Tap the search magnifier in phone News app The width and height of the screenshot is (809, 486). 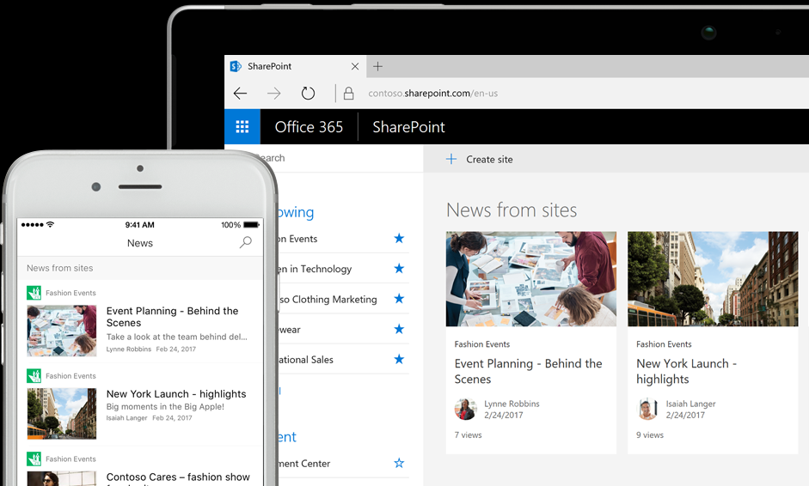[x=246, y=242]
